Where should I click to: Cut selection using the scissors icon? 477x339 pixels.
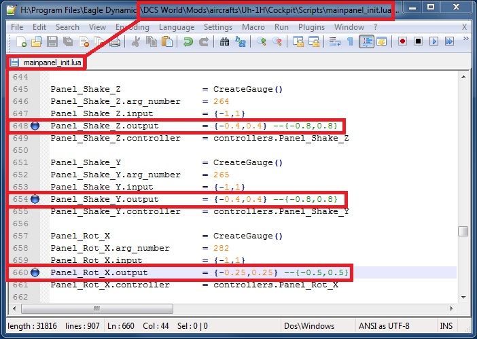click(136, 41)
